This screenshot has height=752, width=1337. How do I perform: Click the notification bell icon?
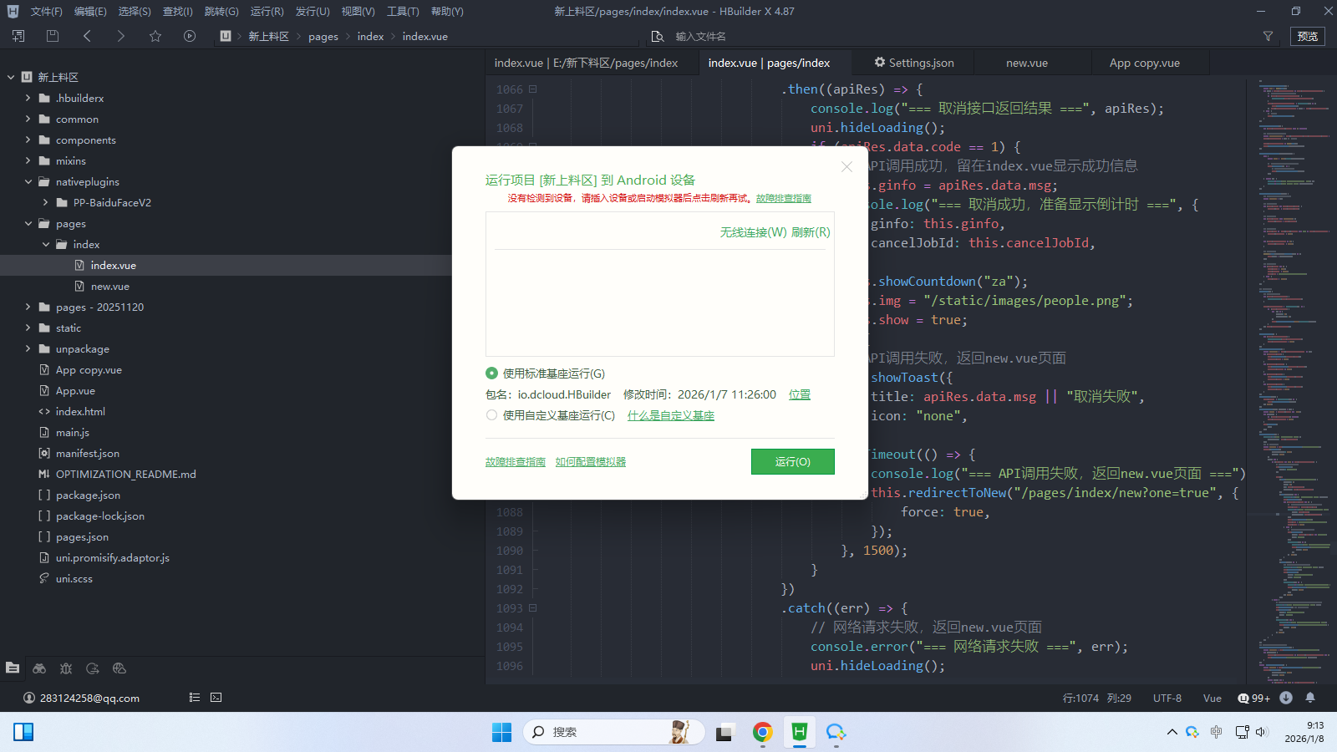tap(1310, 698)
